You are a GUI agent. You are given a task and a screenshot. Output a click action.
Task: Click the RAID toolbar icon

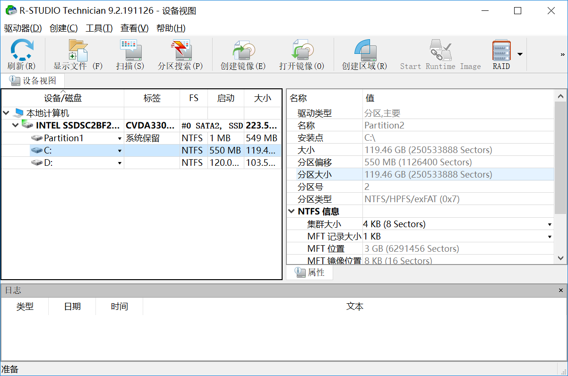501,50
